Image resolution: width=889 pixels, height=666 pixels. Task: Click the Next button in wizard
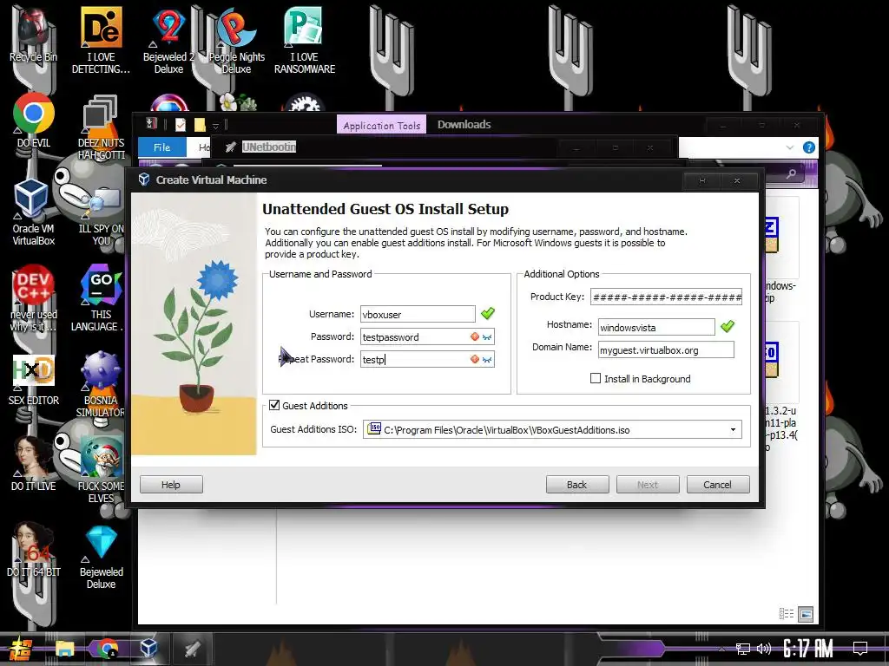pos(648,485)
